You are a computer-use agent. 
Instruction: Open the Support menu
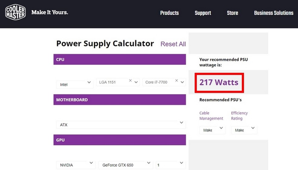point(203,13)
